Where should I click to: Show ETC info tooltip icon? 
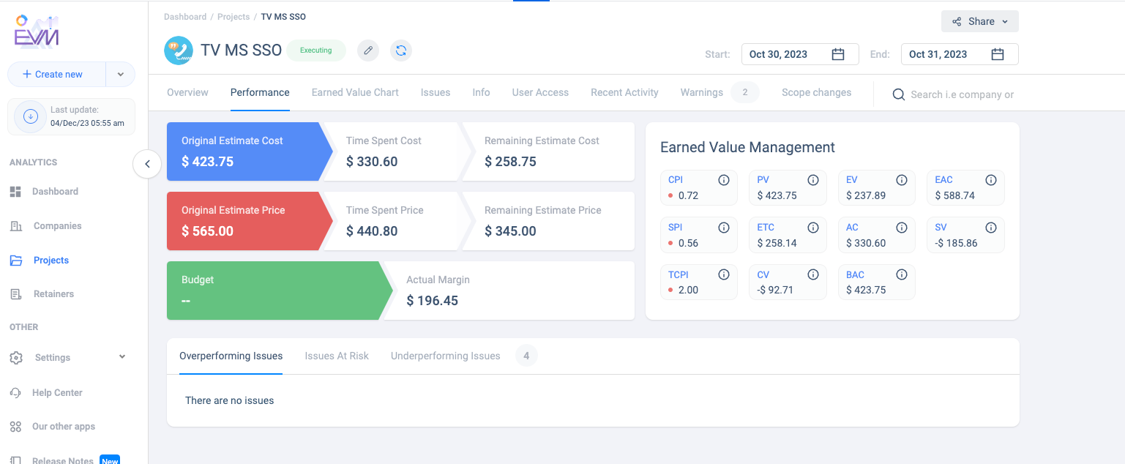812,228
